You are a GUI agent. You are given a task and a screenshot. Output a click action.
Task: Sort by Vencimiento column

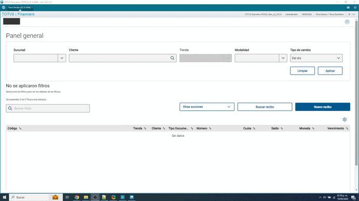point(347,128)
